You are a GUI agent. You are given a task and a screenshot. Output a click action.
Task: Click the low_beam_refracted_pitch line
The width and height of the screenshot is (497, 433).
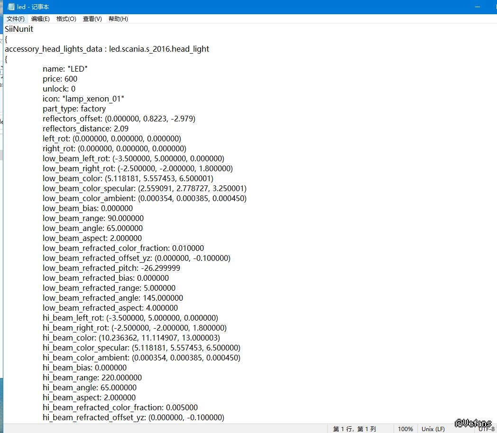tap(111, 268)
